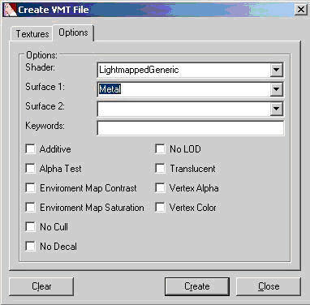
Task: Tick the No Decal checkbox
Action: click(x=30, y=247)
